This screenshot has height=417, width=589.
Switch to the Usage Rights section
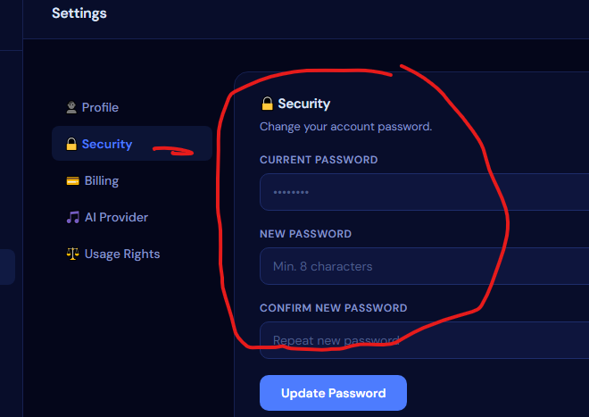(x=132, y=254)
